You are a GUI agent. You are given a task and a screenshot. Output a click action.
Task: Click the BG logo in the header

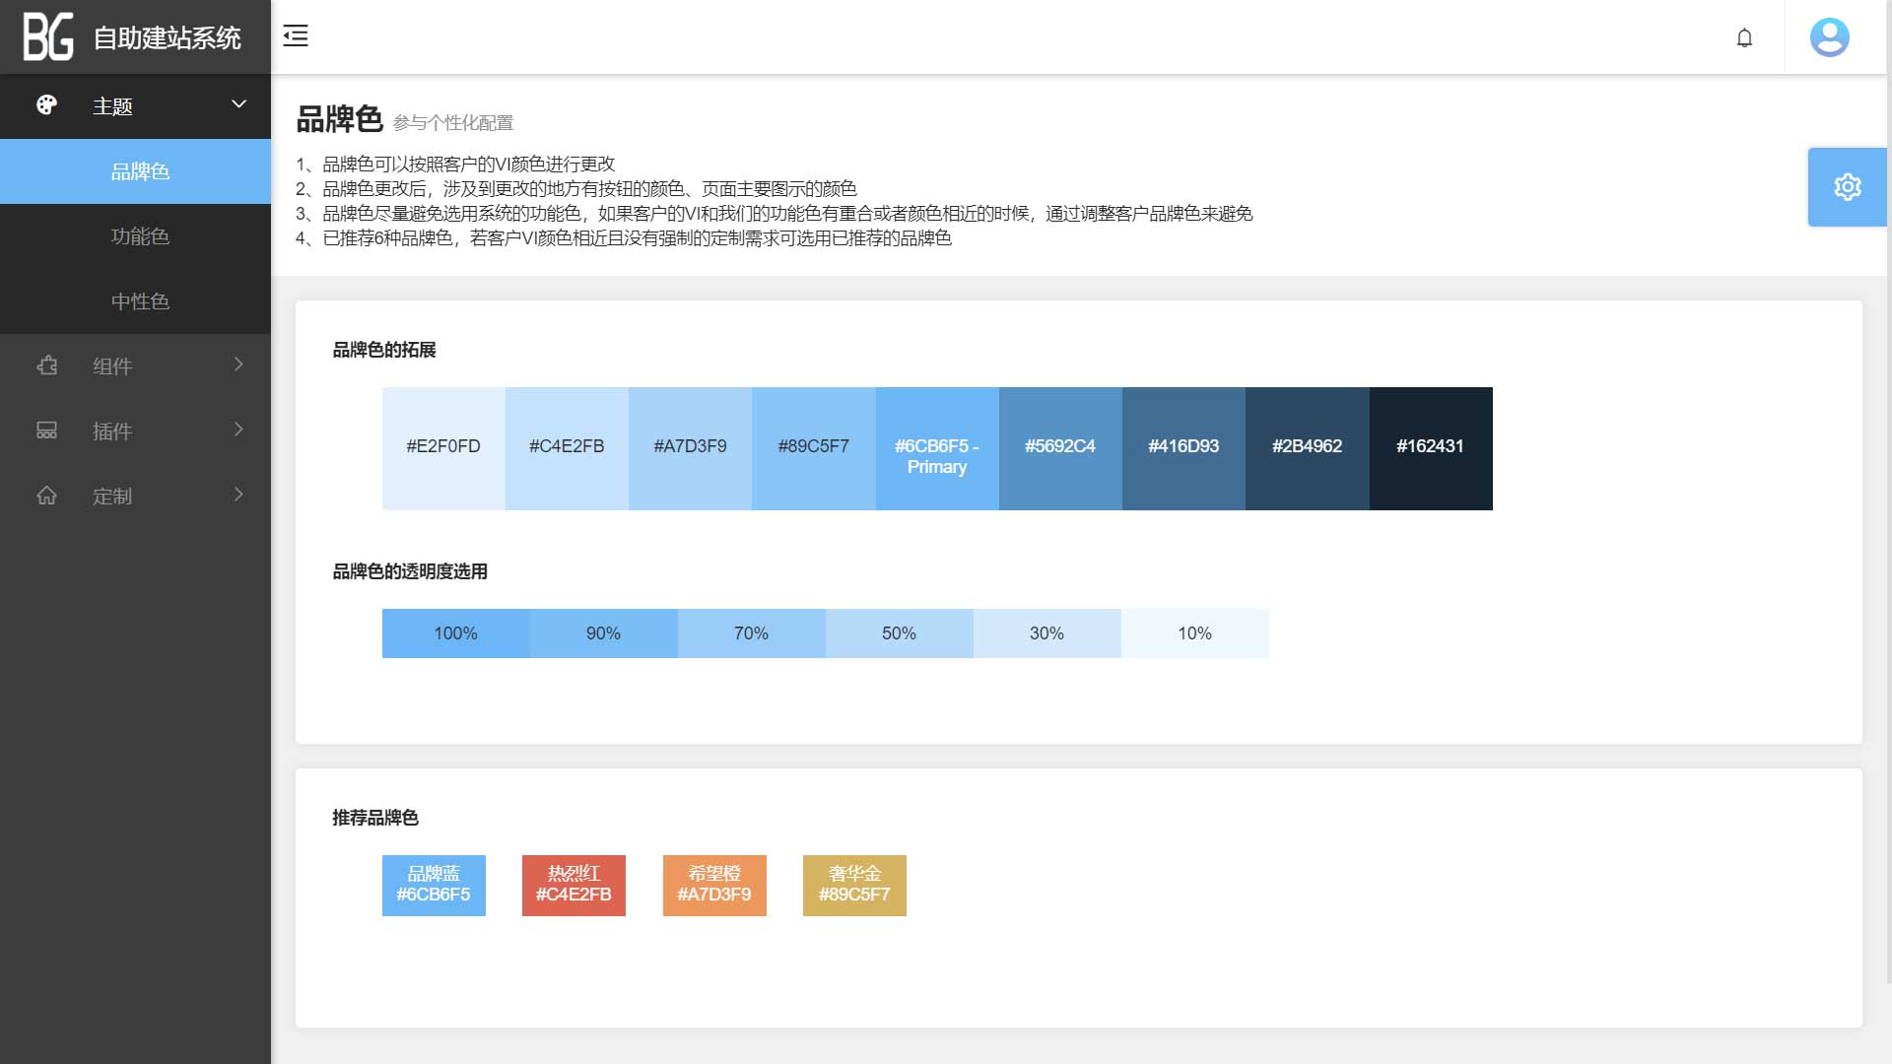(x=48, y=37)
